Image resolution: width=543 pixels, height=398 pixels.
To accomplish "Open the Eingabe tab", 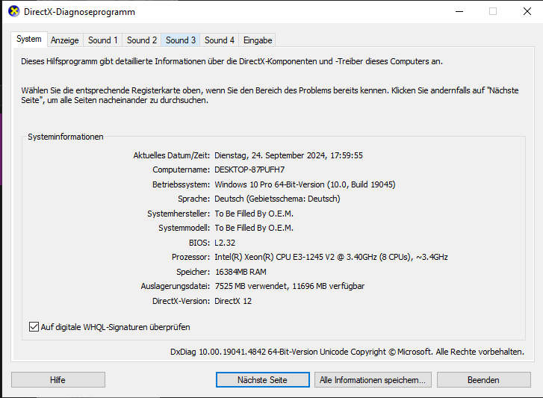I will (258, 40).
